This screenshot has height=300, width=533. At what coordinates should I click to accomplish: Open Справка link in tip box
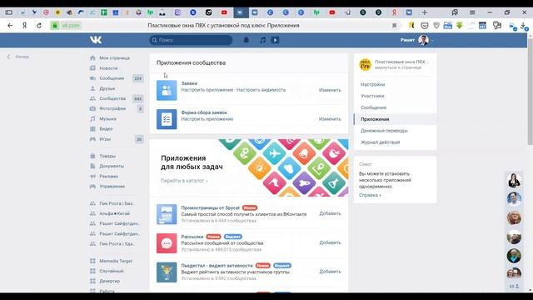[x=370, y=195]
